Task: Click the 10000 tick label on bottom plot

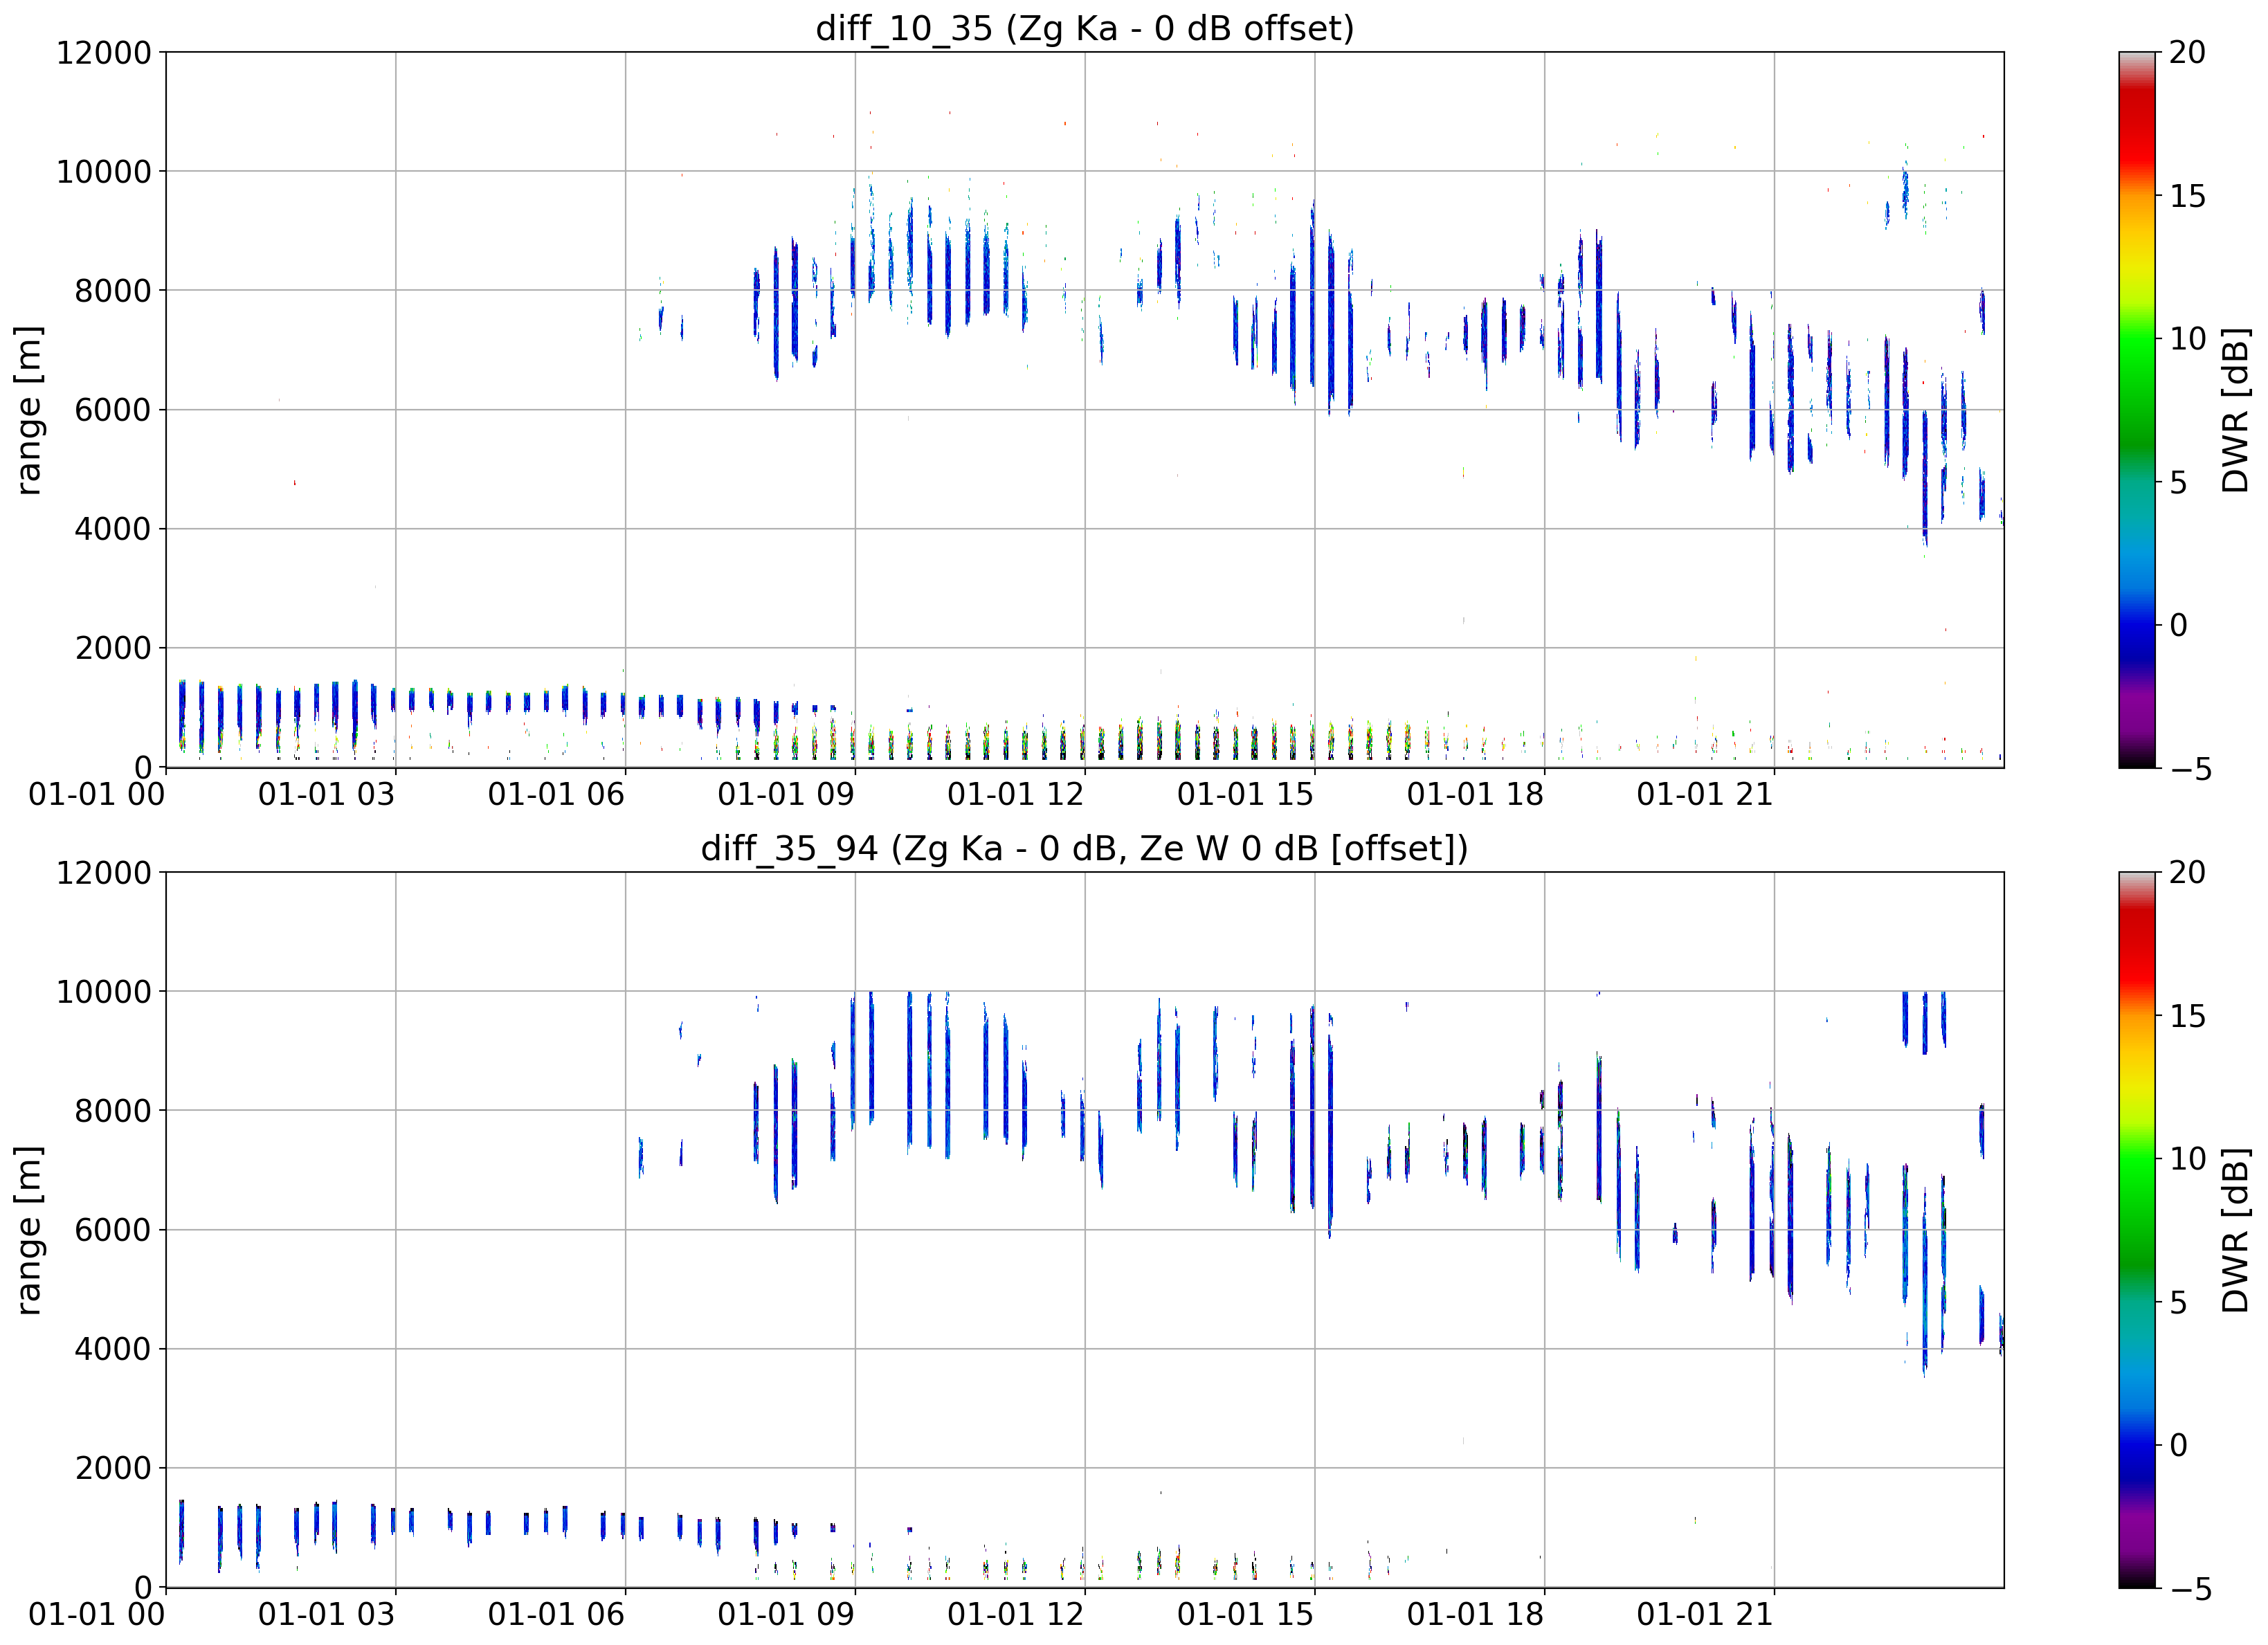Action: [x=104, y=992]
